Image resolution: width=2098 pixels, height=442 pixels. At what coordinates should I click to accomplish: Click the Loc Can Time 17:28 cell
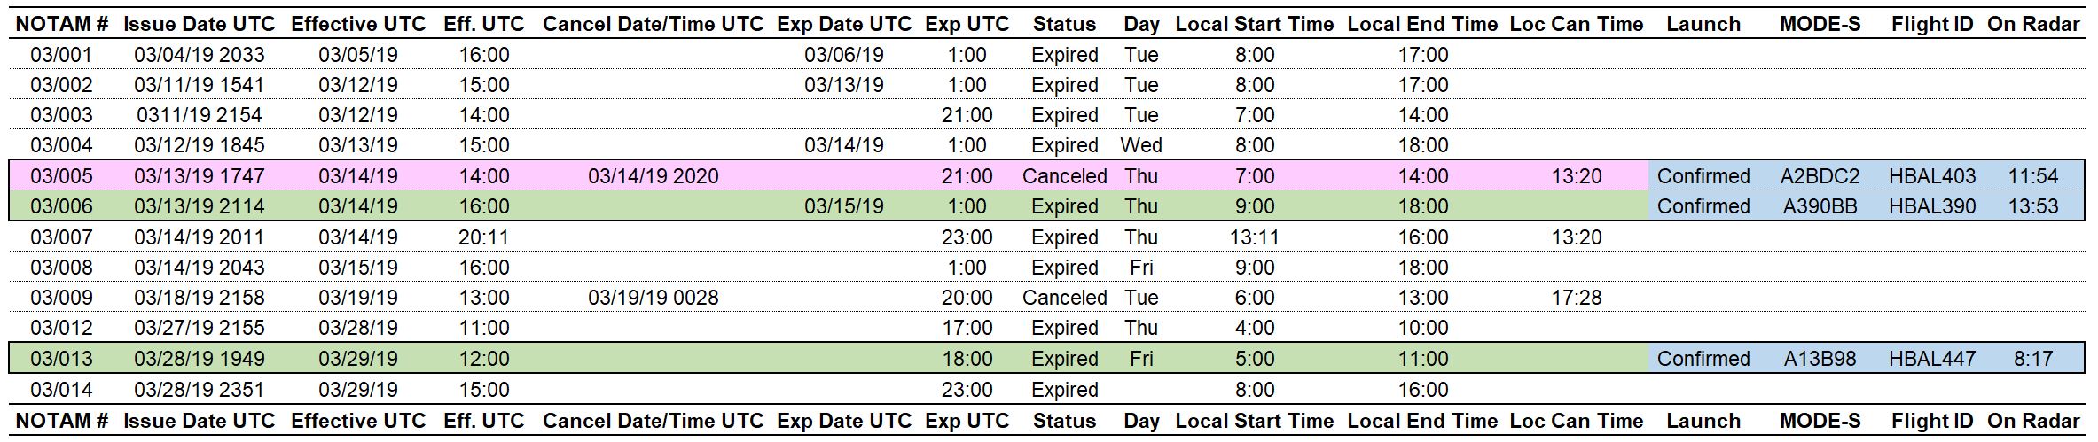tap(1577, 298)
